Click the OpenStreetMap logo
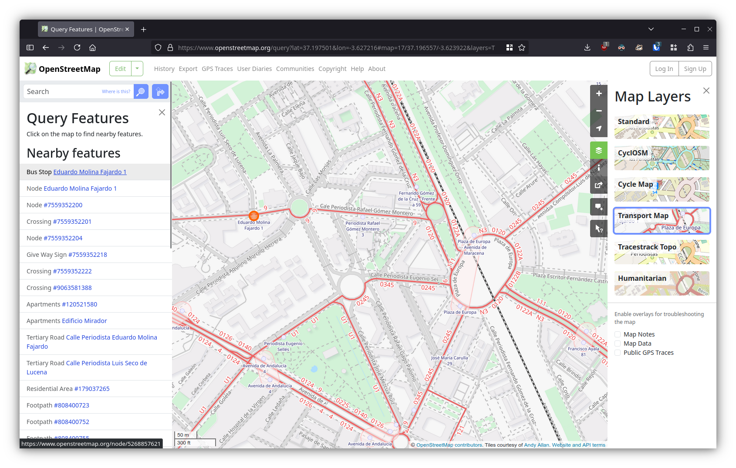736x468 pixels. (62, 69)
